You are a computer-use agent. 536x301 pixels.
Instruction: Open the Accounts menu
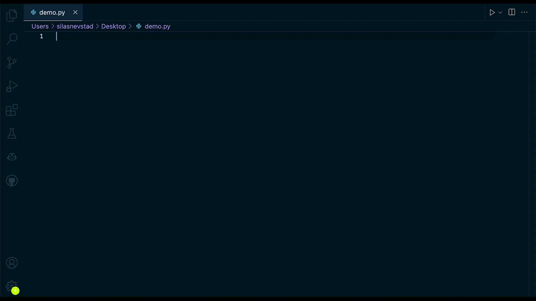[x=12, y=263]
